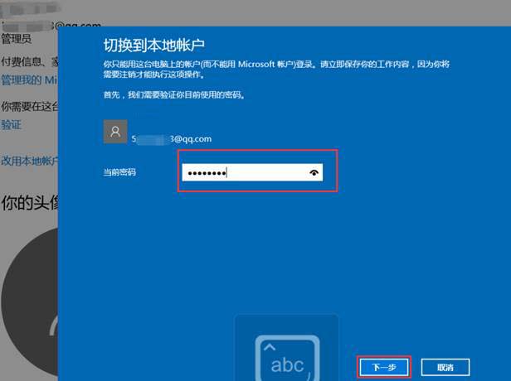Click the 取消 (Cancel) button
The height and width of the screenshot is (381, 511).
tap(445, 368)
